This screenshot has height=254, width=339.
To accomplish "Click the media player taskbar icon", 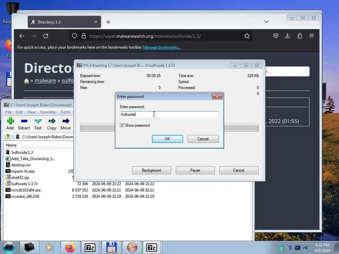I will [49, 247].
